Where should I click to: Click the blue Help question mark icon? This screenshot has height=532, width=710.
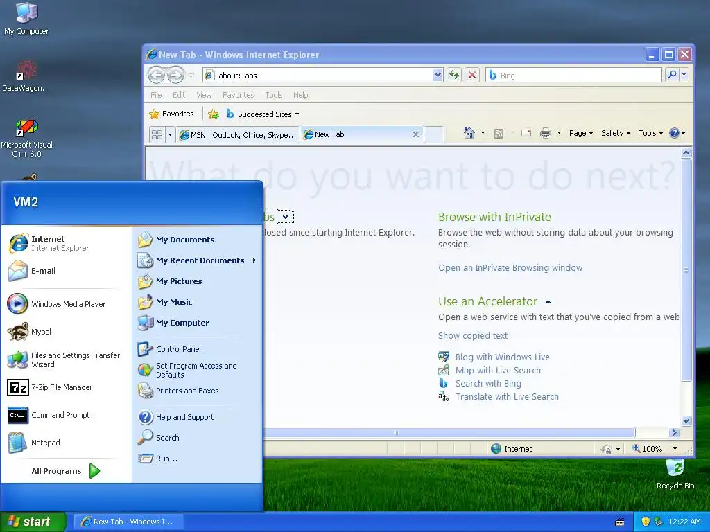click(x=674, y=133)
